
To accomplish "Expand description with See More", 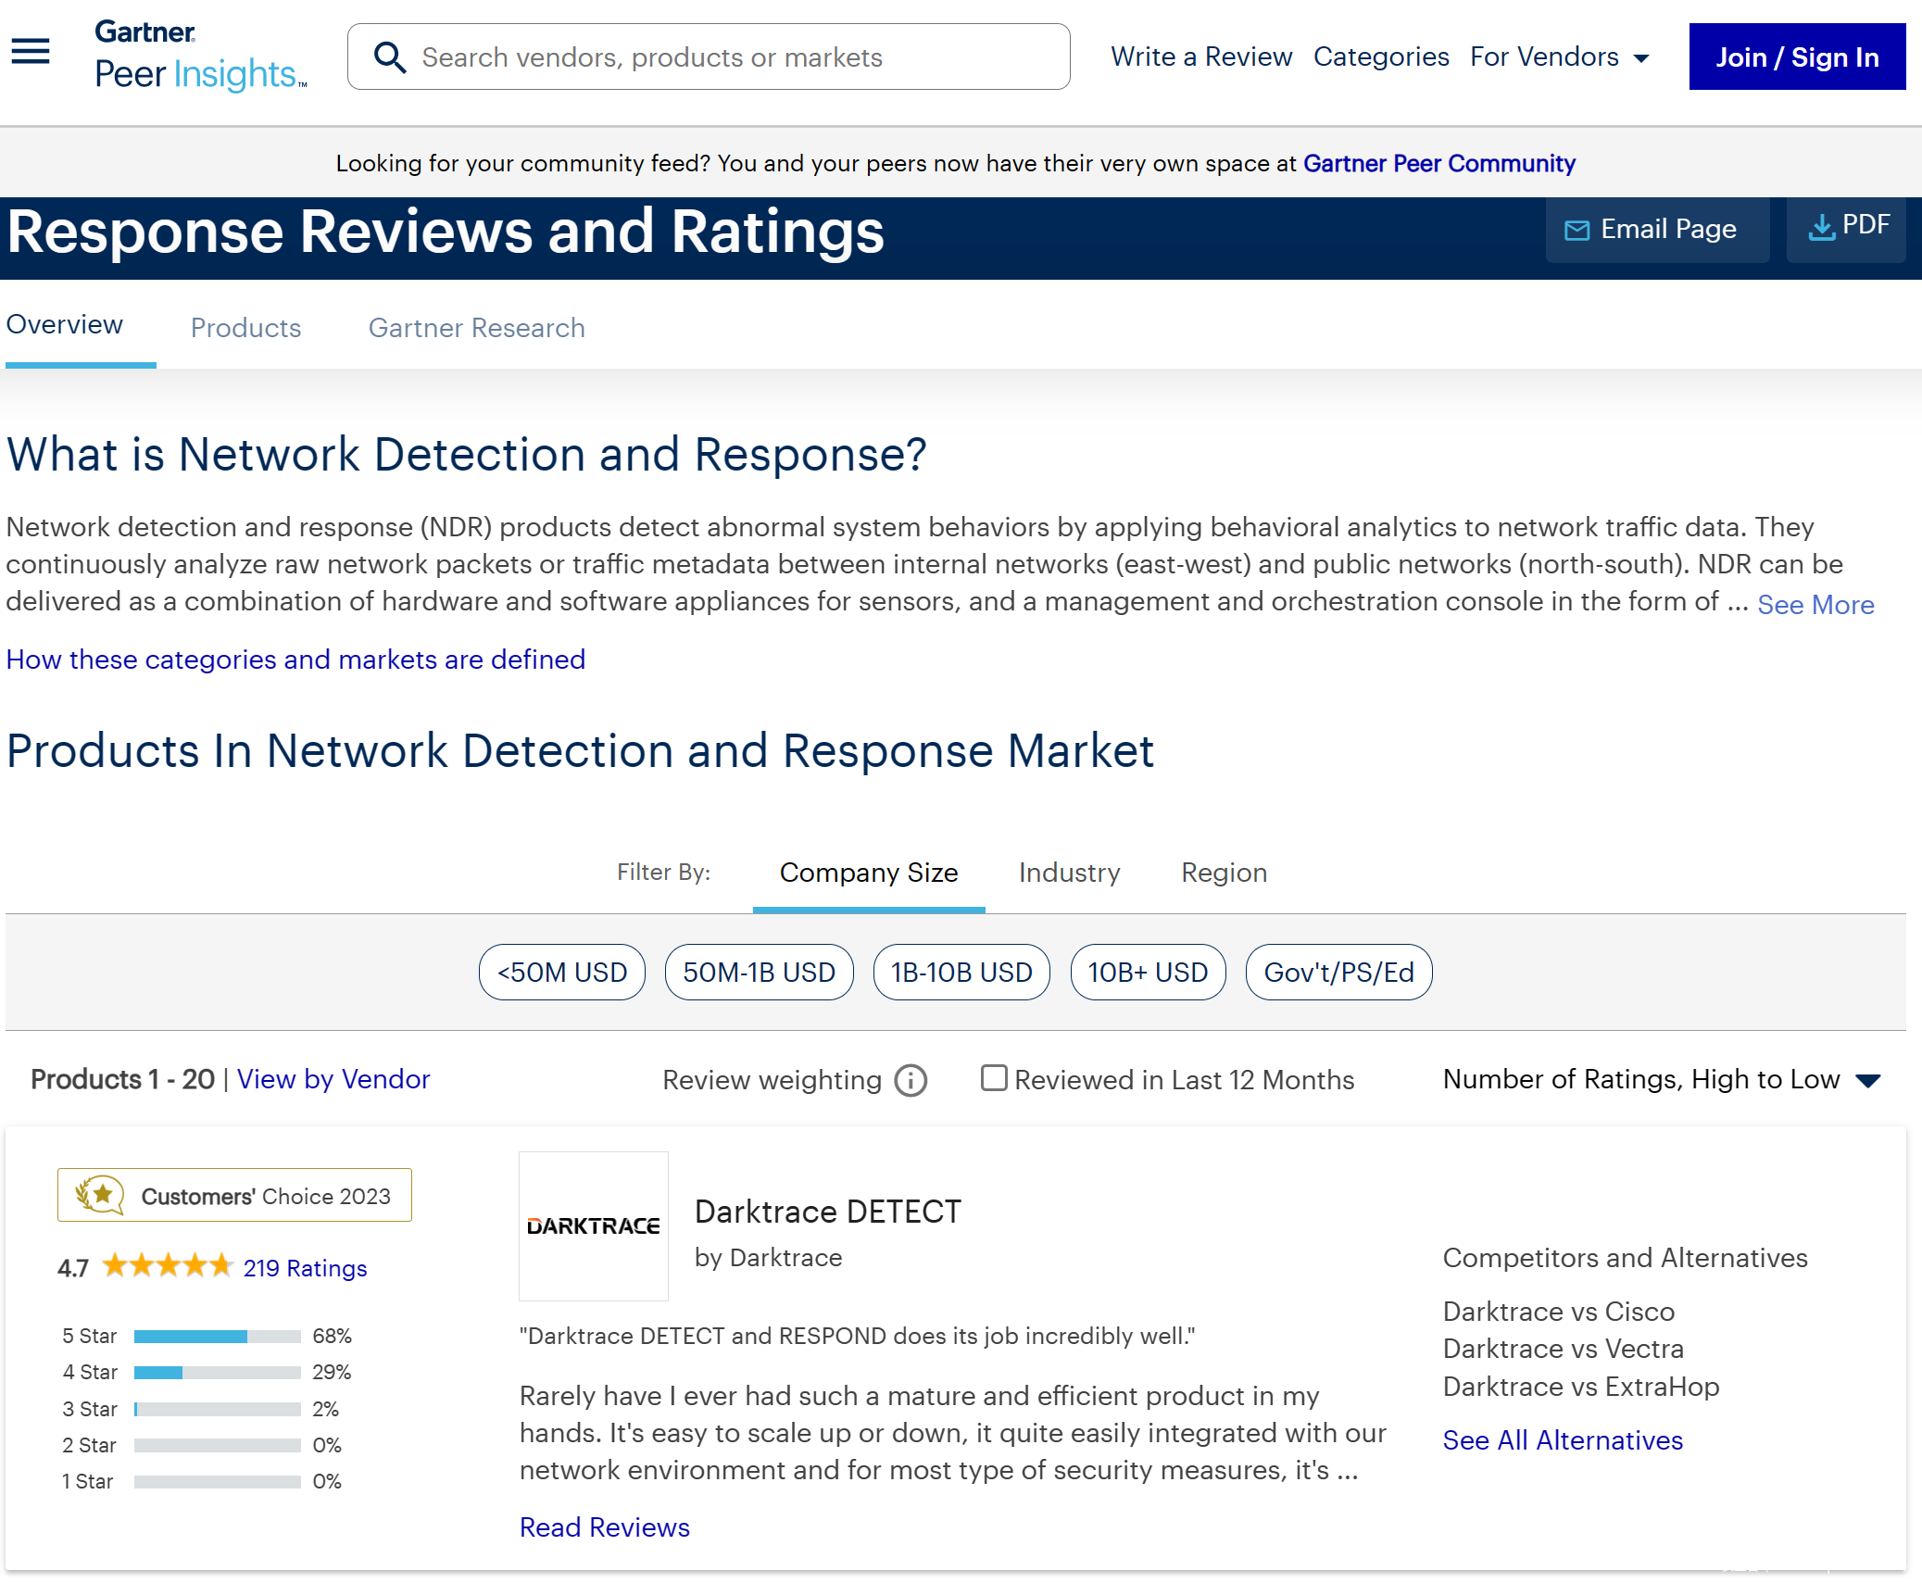I will click(1815, 605).
